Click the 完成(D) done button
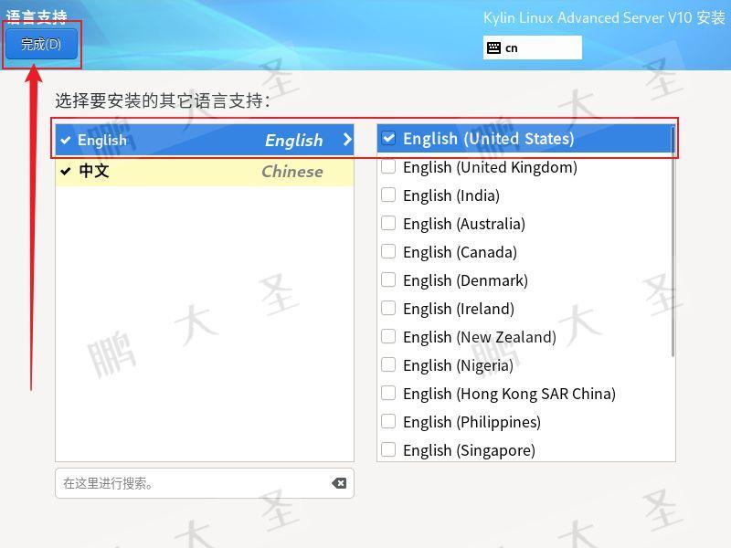The width and height of the screenshot is (731, 548). [x=41, y=44]
